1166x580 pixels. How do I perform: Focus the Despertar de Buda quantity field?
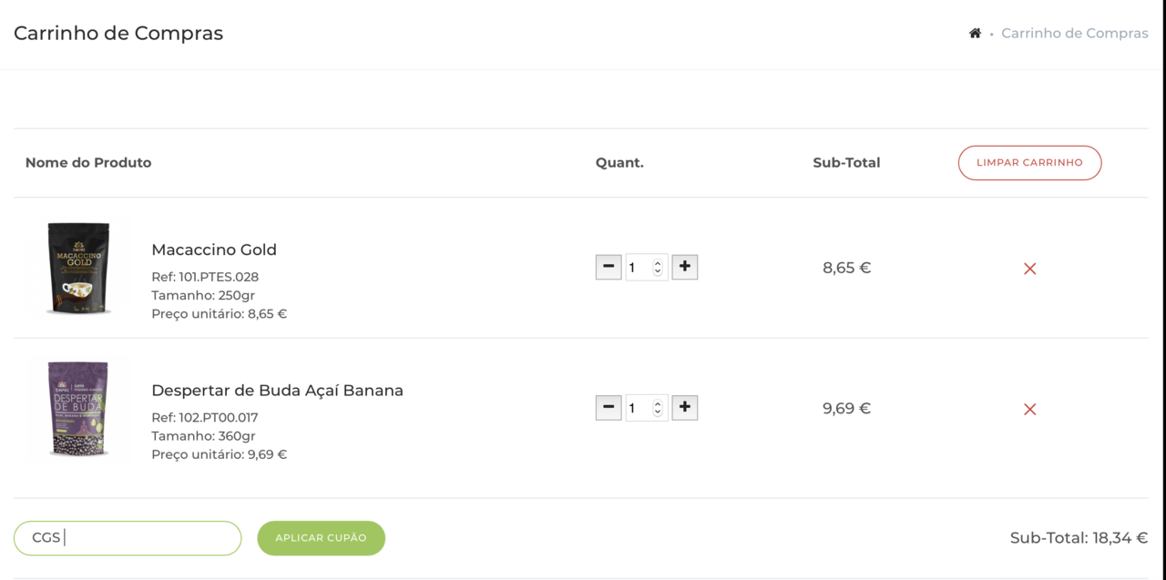pyautogui.click(x=638, y=409)
